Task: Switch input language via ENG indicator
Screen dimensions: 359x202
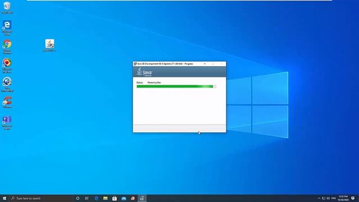Action: [334, 198]
